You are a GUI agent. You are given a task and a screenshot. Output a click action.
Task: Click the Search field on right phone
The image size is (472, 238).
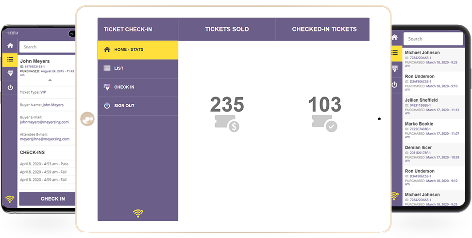pyautogui.click(x=433, y=39)
